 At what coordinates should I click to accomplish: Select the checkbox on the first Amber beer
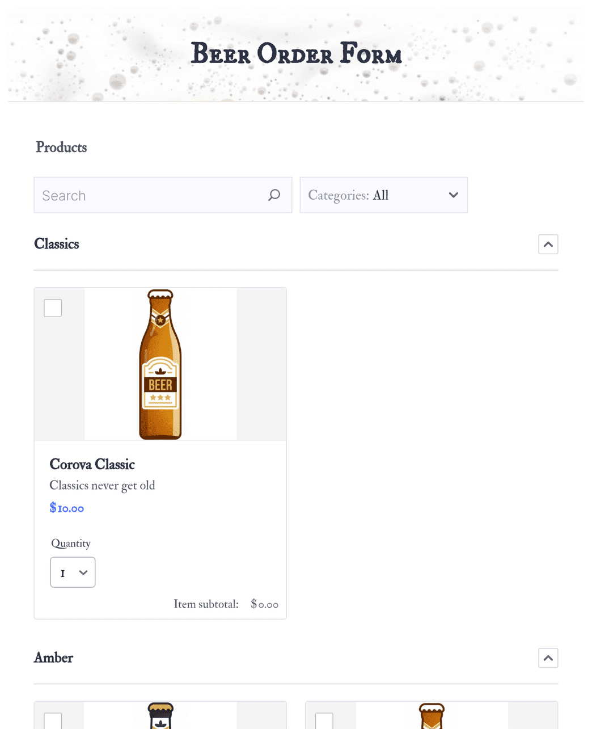[x=52, y=721]
